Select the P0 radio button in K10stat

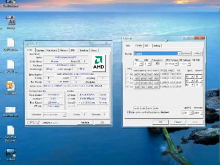pyautogui.click(x=128, y=74)
